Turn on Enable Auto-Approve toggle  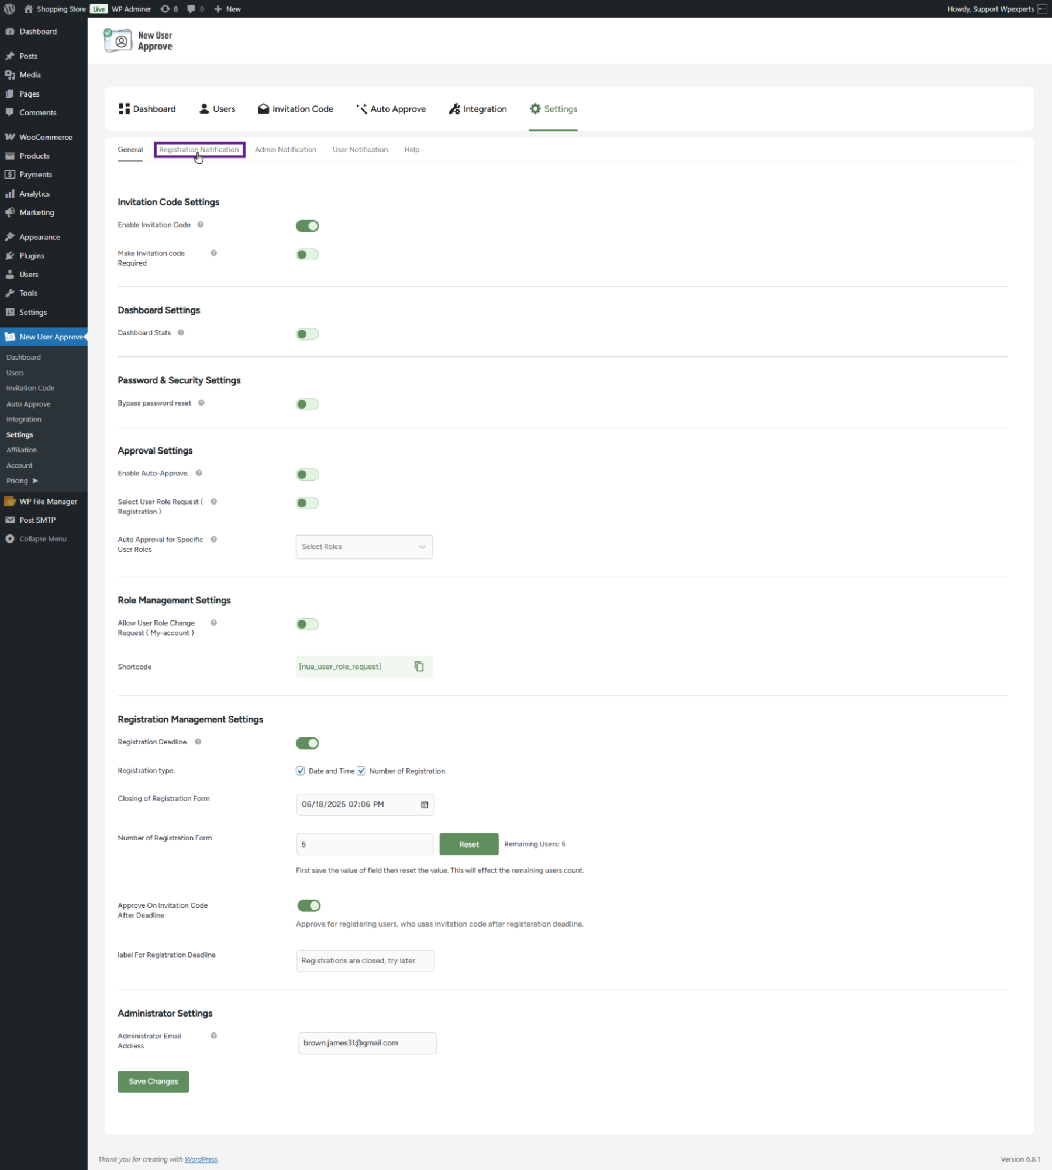(x=307, y=475)
